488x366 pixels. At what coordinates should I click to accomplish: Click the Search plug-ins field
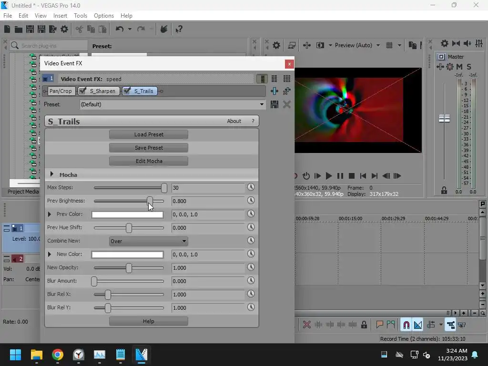click(49, 45)
